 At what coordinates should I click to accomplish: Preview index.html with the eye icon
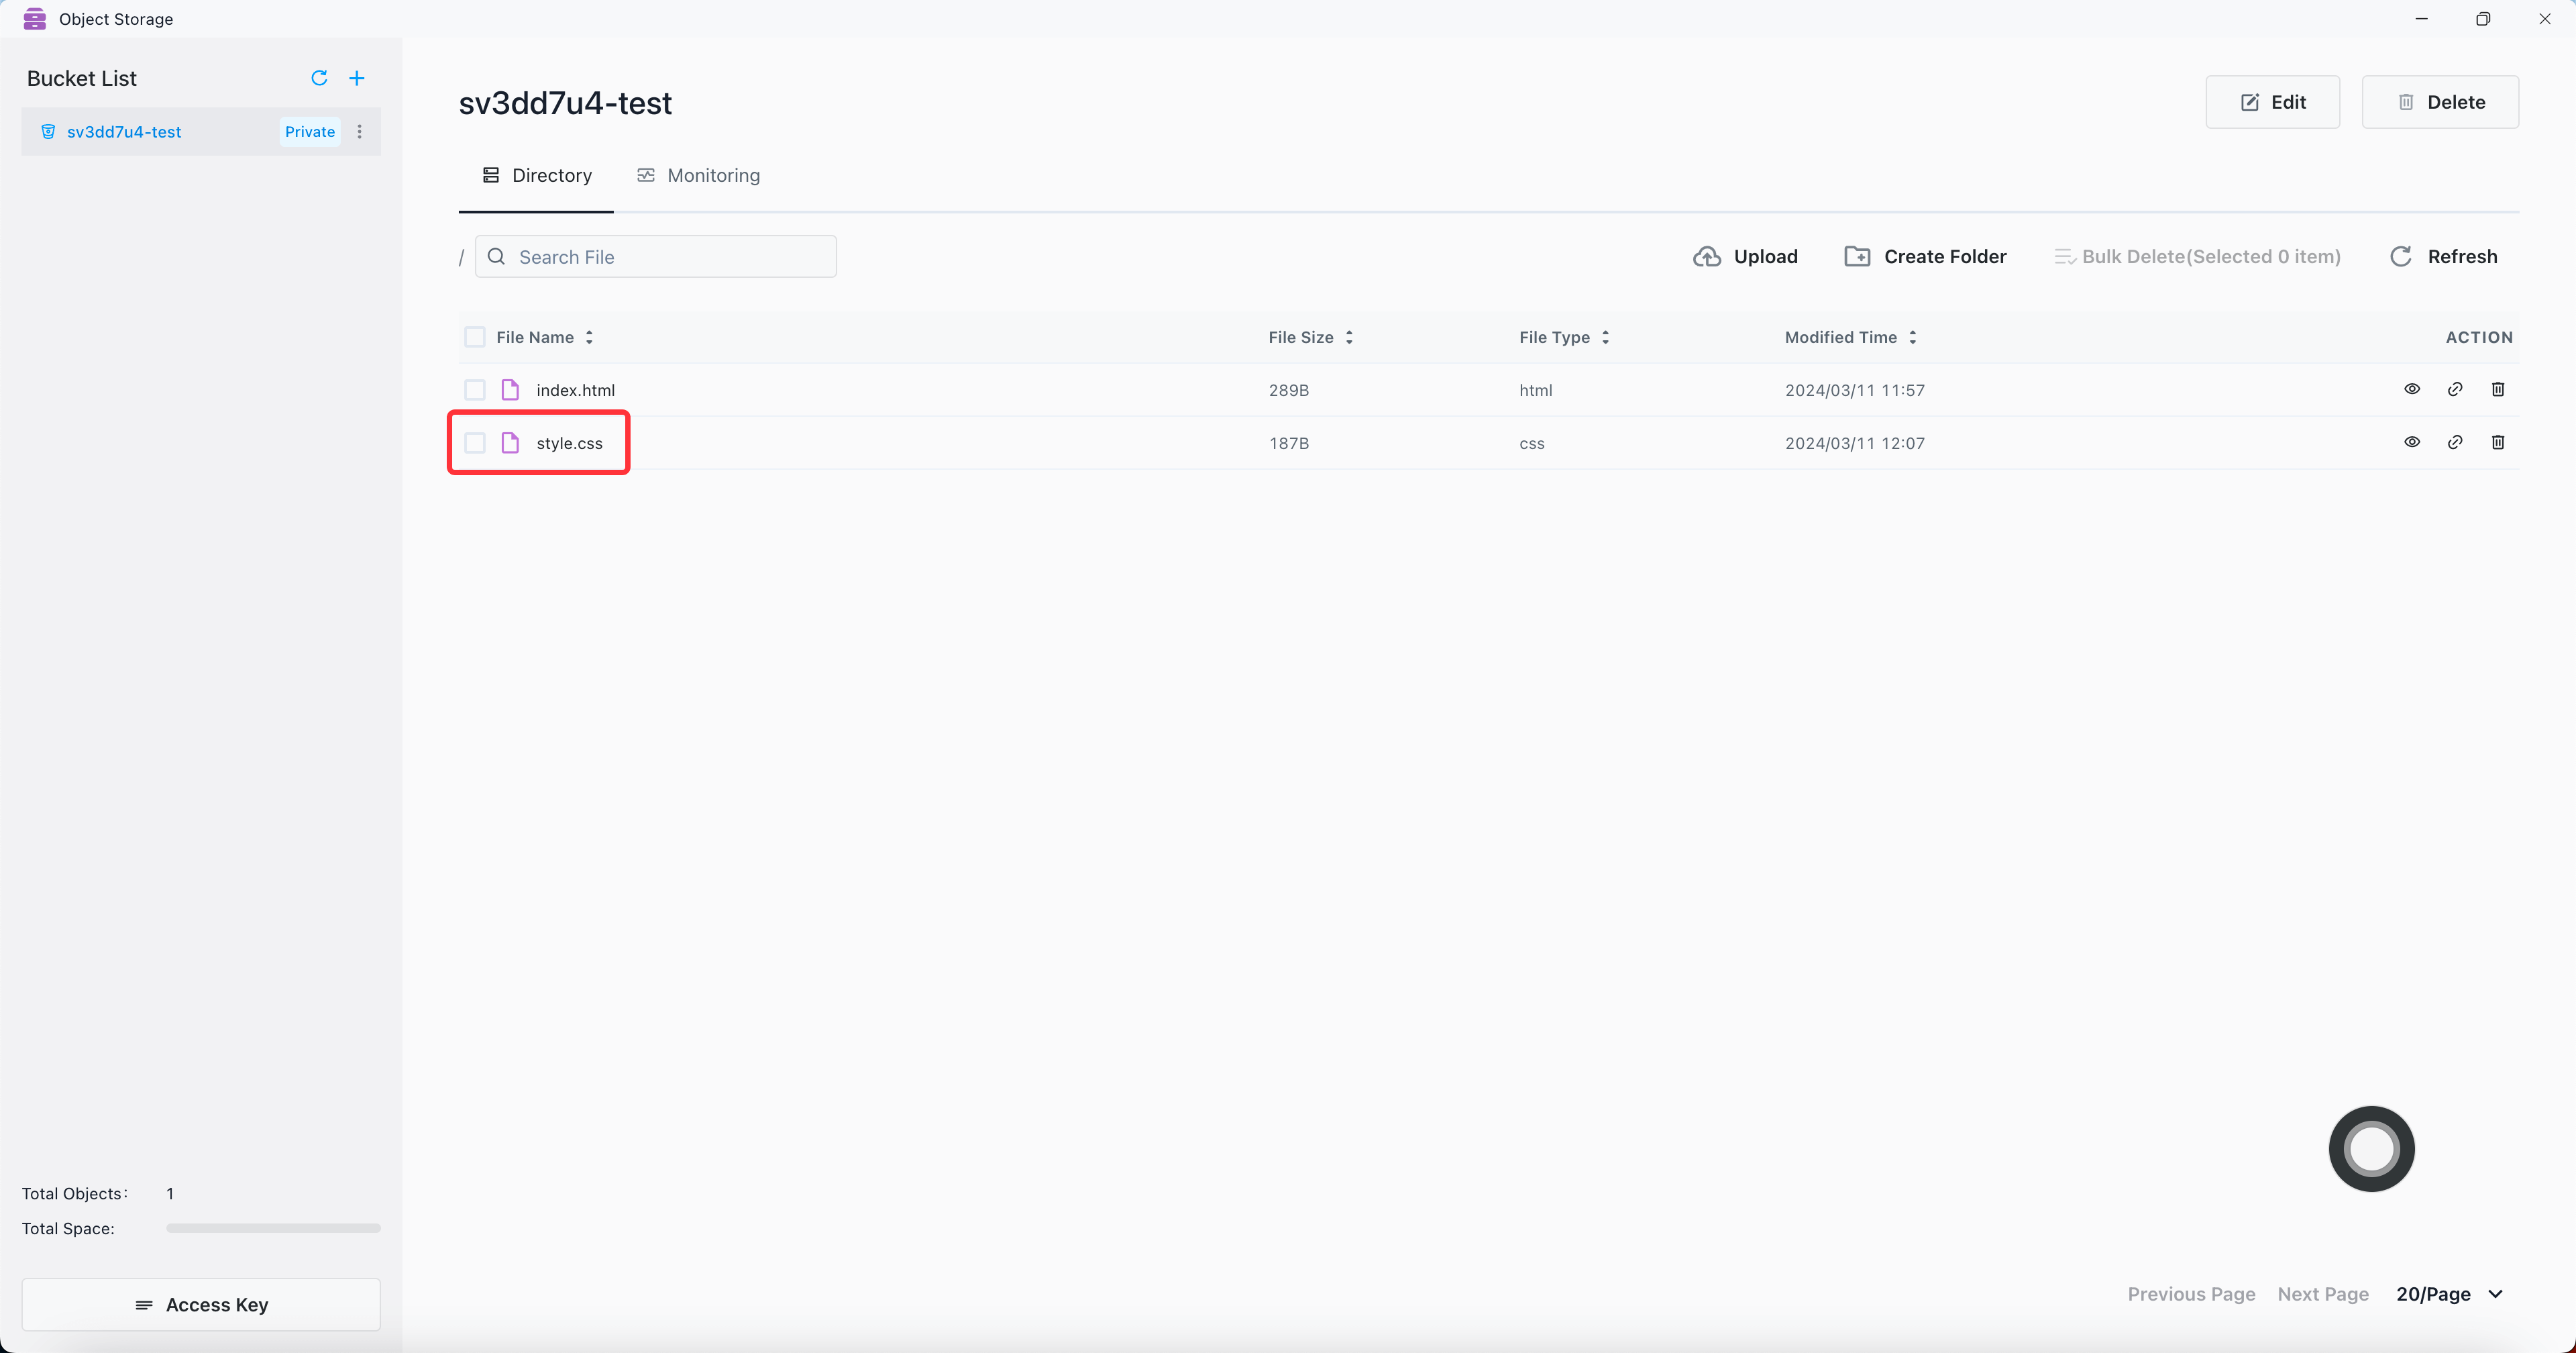(2412, 389)
